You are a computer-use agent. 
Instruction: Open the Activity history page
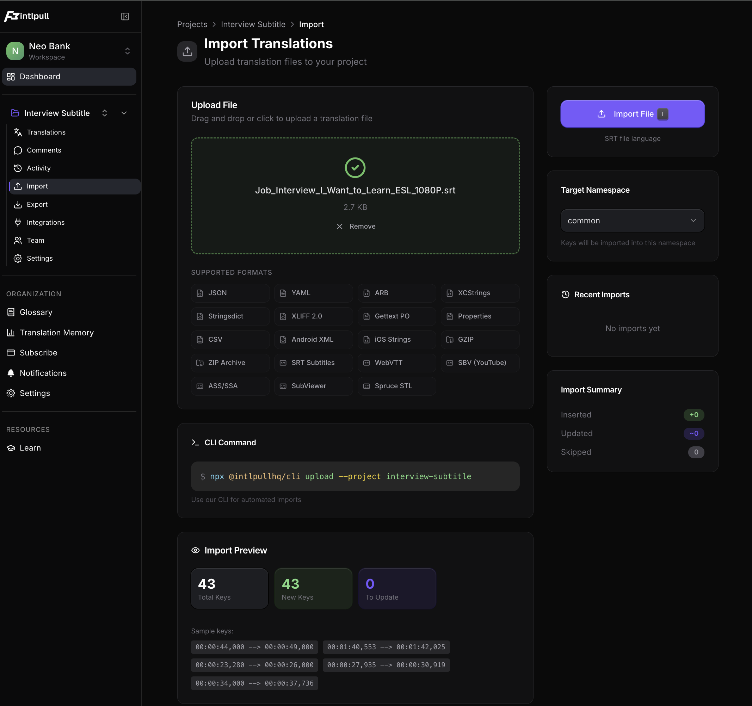38,168
